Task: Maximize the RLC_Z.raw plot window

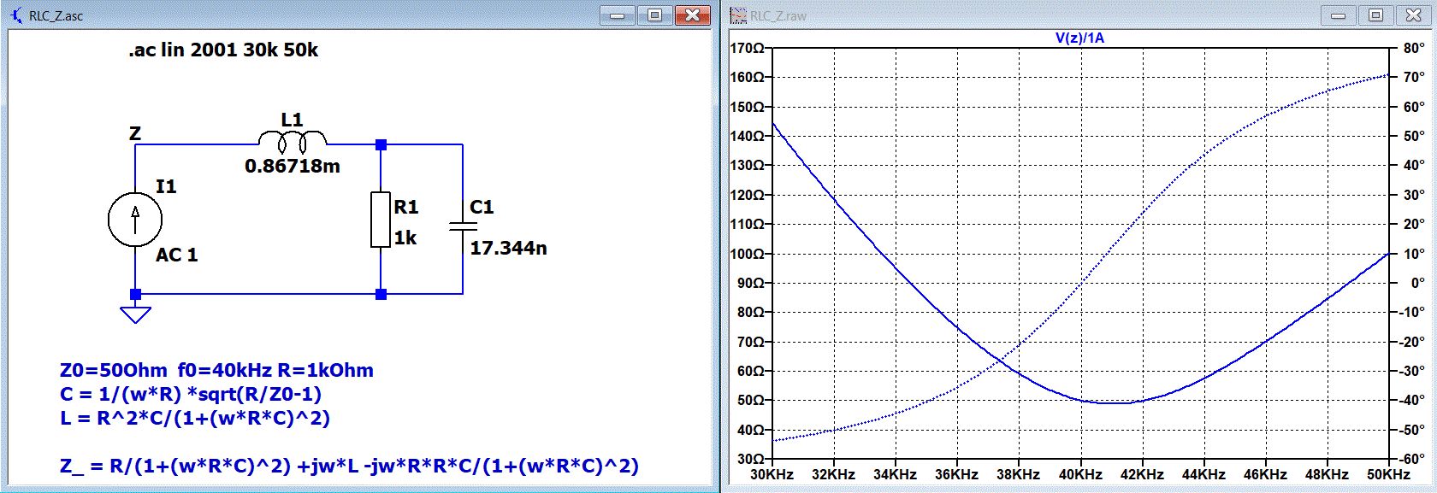Action: coord(1375,15)
